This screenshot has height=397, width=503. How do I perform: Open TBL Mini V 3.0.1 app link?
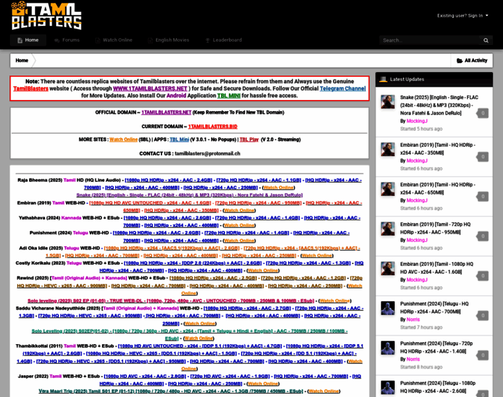click(179, 140)
